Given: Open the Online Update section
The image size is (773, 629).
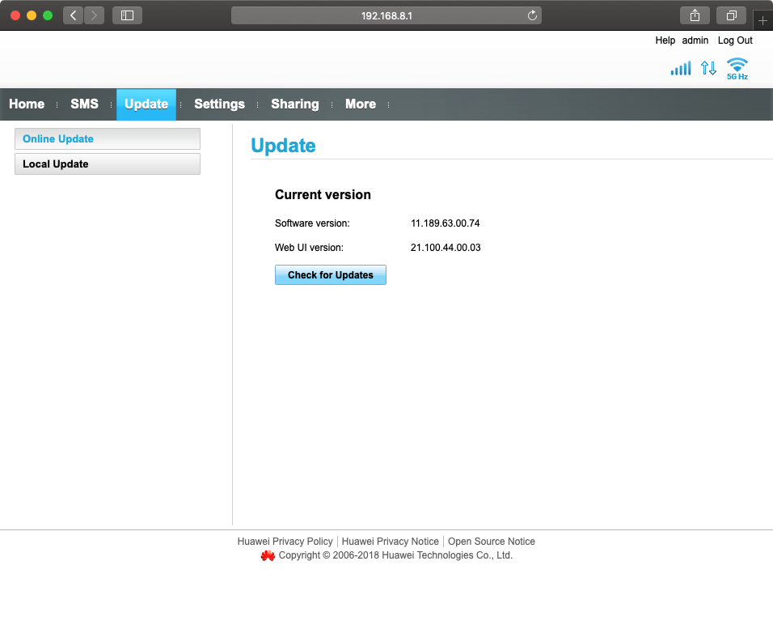Looking at the screenshot, I should tap(107, 138).
